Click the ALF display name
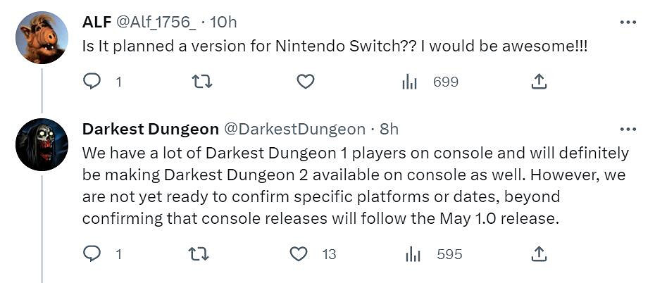Screen dimensions: 655x283 [x=97, y=22]
